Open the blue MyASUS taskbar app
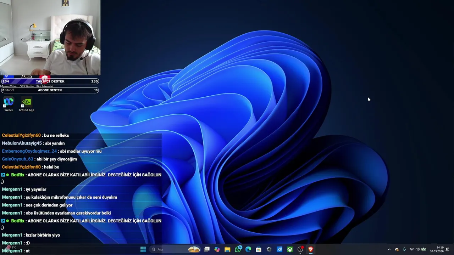 [279, 249]
